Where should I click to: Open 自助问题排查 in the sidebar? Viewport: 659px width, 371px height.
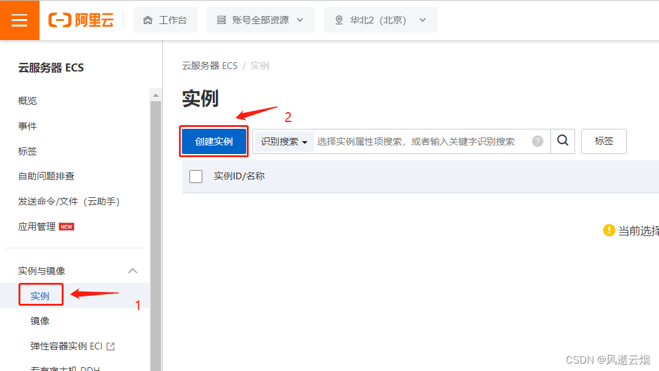(46, 176)
